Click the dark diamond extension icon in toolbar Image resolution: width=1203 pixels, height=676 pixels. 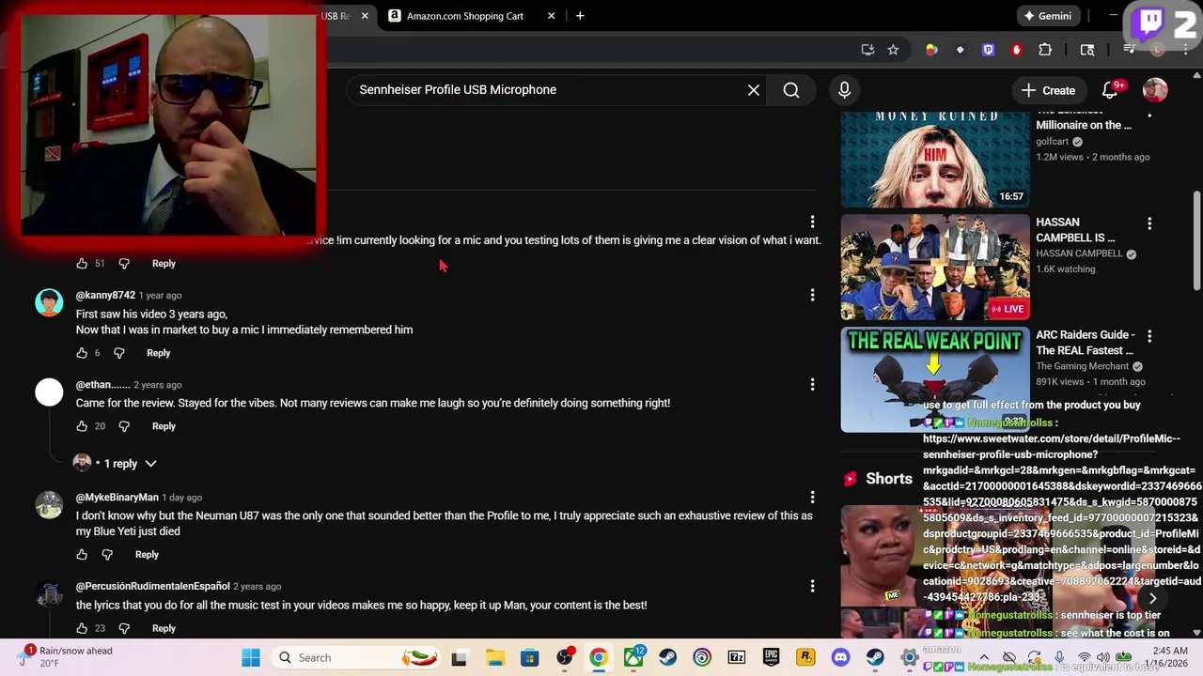[x=960, y=50]
